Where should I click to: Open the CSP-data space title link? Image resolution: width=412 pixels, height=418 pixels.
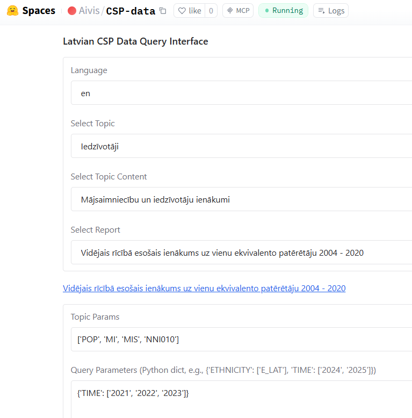(131, 11)
